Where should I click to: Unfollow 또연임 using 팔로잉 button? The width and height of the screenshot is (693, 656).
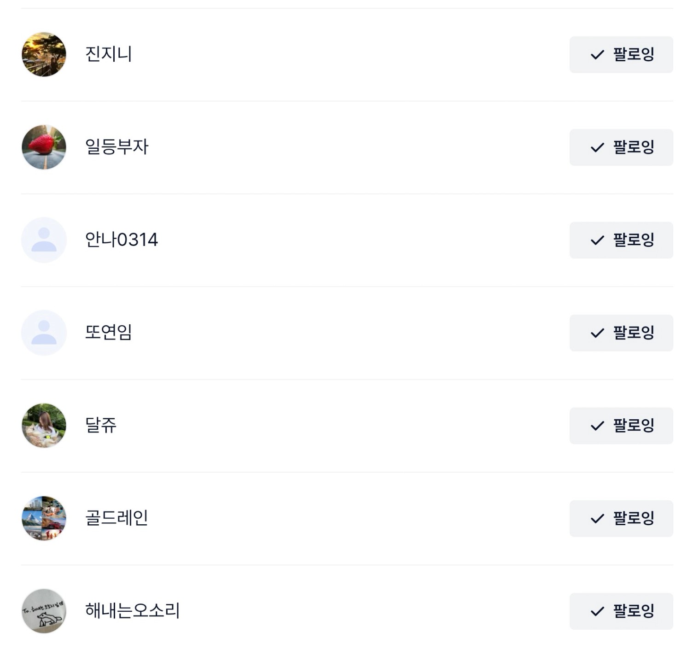621,333
